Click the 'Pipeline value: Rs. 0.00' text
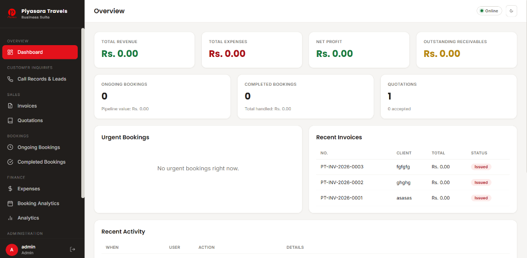The image size is (527, 258). (125, 109)
